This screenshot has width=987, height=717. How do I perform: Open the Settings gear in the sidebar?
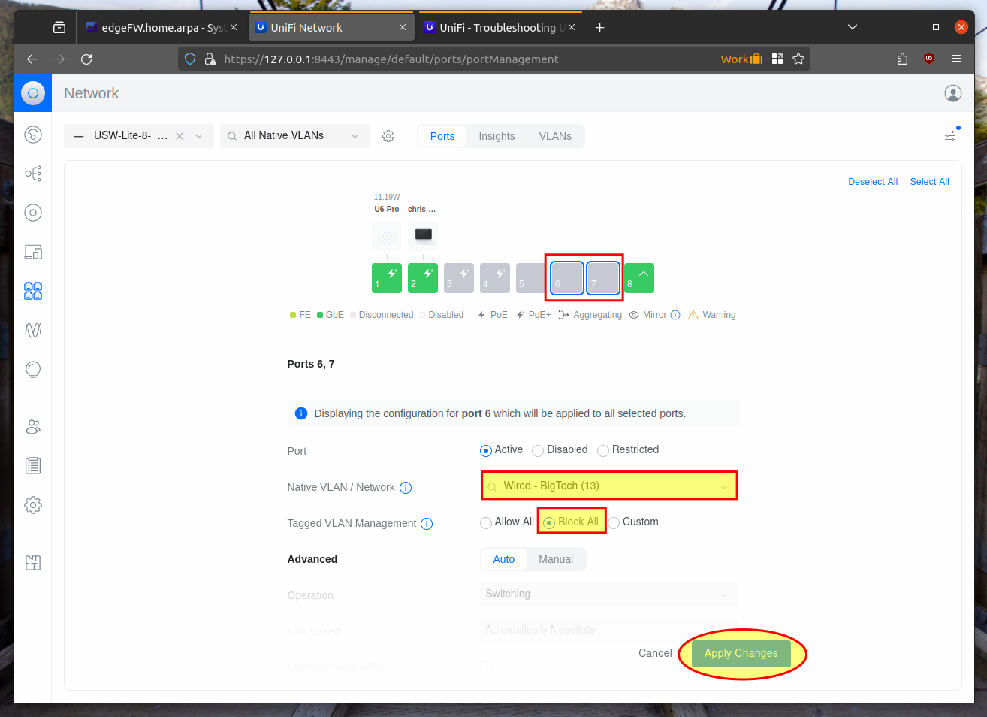click(x=33, y=505)
